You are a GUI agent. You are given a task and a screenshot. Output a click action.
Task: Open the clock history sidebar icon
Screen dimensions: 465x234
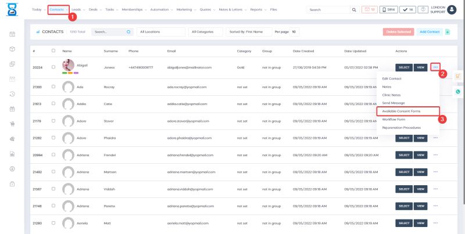[x=12, y=94]
